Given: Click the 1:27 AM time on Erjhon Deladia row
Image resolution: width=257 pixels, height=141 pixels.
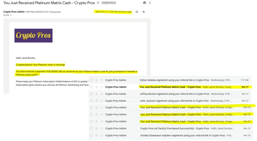Looking at the screenshot, I should (x=244, y=80).
